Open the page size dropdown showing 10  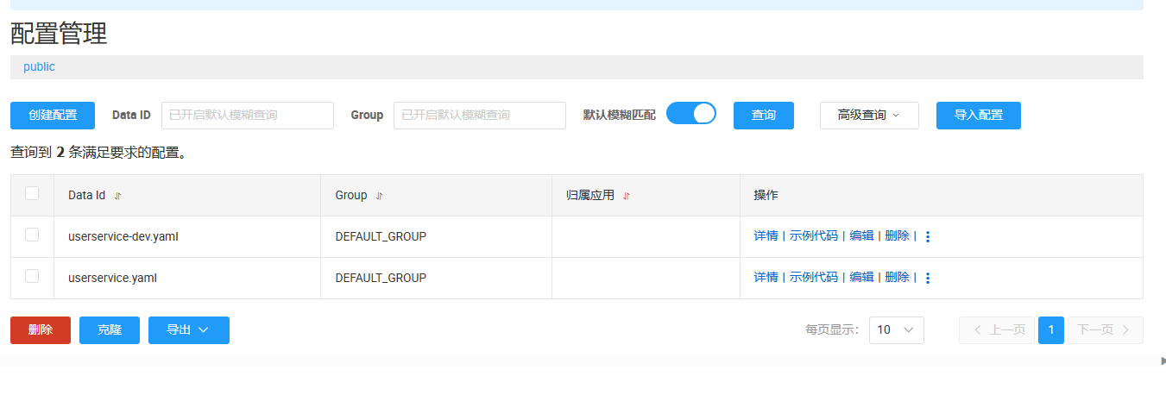(896, 330)
